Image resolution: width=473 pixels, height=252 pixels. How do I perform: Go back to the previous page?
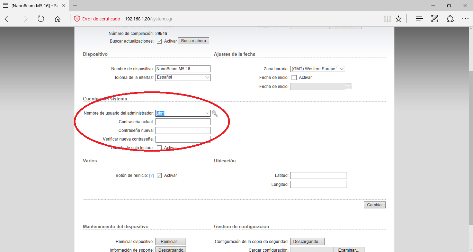coord(8,19)
